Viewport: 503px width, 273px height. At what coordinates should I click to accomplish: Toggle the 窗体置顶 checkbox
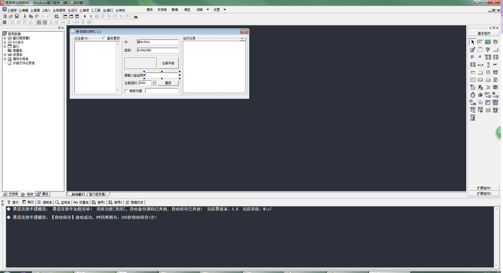pyautogui.click(x=104, y=39)
